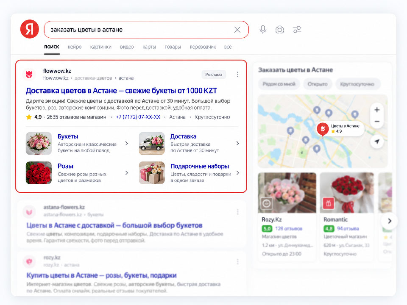The height and width of the screenshot is (305, 407).
Task: Expand the 'Розы' sitelink chevron
Action: tap(127, 173)
